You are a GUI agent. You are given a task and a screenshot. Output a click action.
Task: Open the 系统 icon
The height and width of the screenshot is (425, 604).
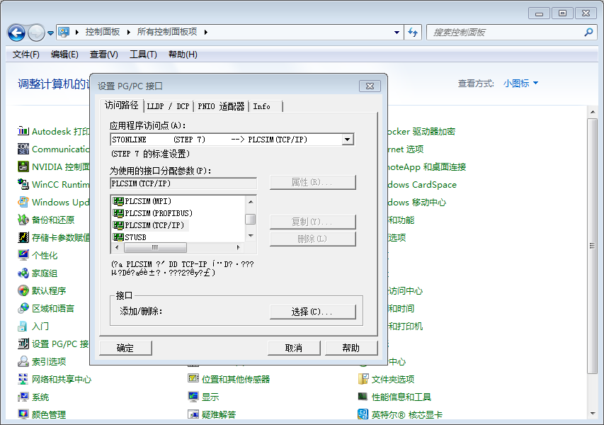[x=23, y=397]
